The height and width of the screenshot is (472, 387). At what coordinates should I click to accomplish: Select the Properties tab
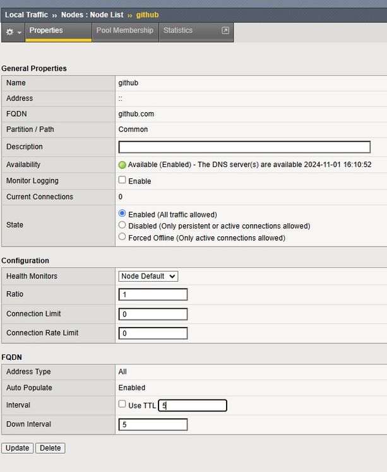(x=46, y=30)
